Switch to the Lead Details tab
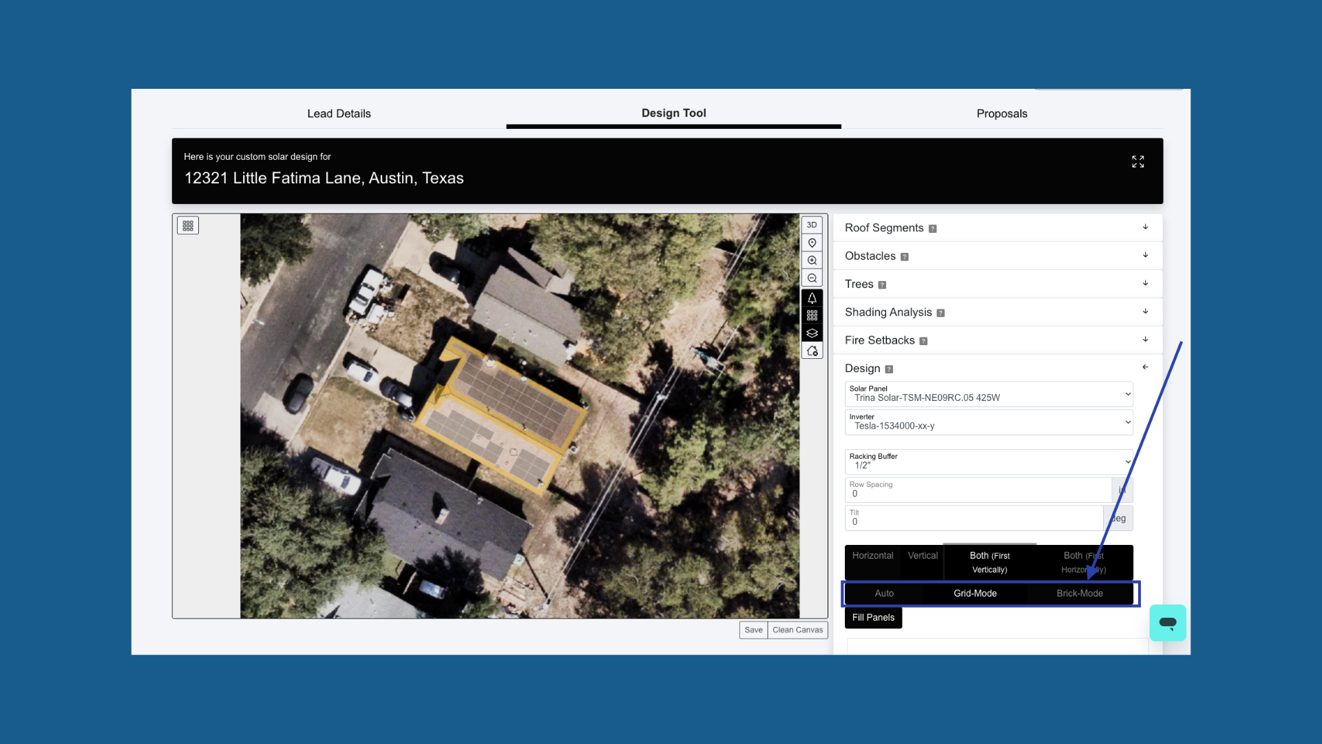This screenshot has width=1322, height=744. [339, 114]
